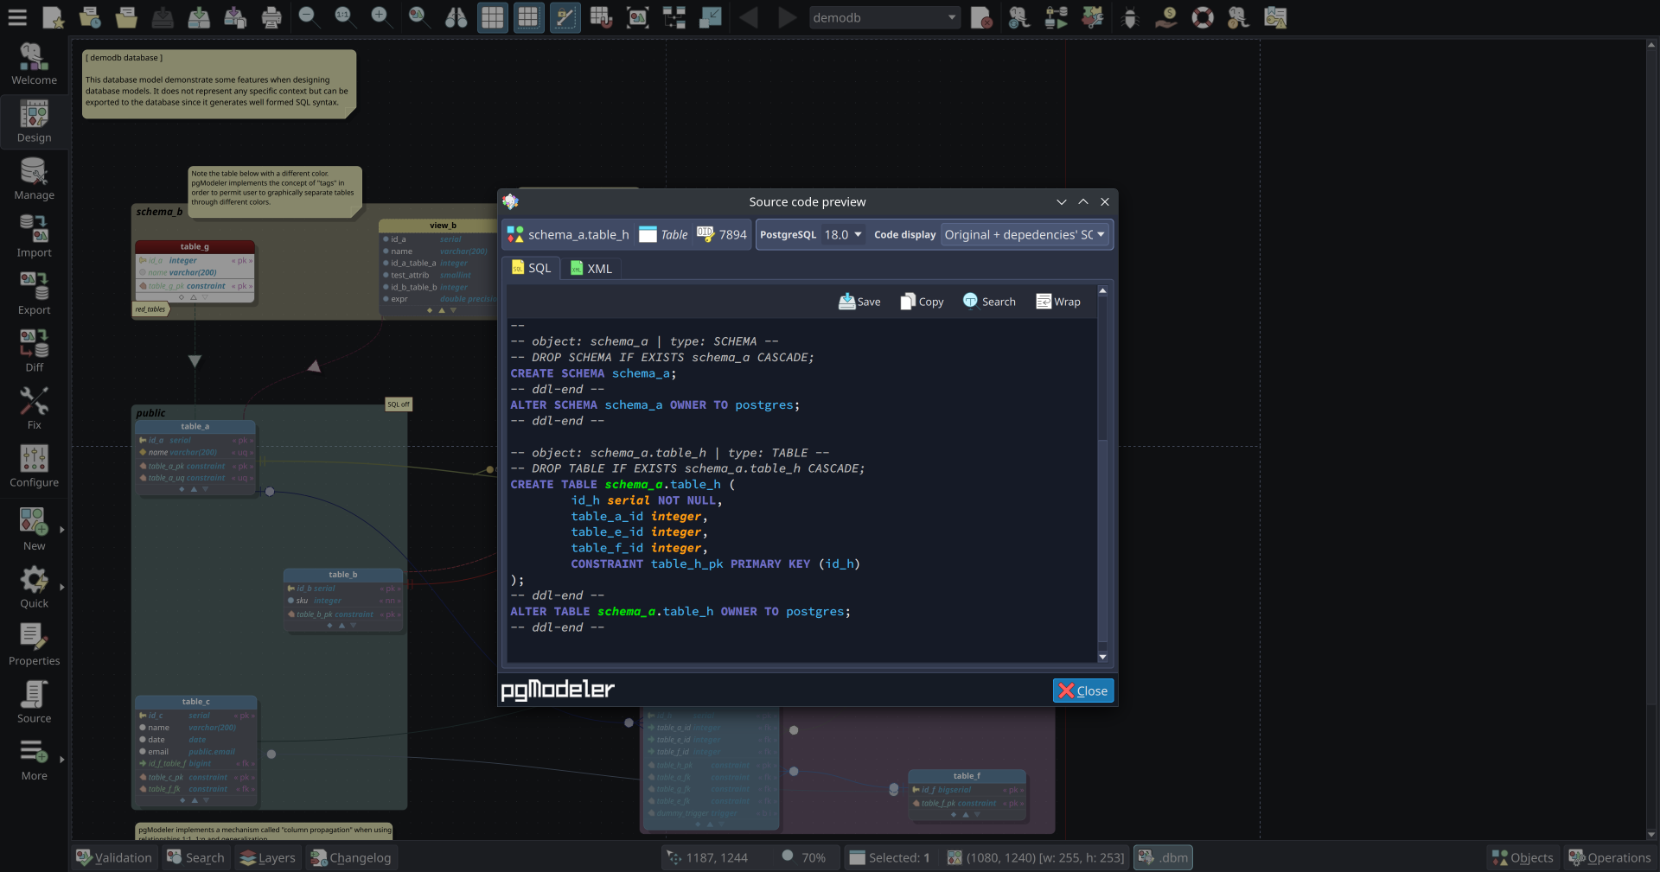
Task: Open the Export view in the sidebar
Action: click(x=34, y=292)
